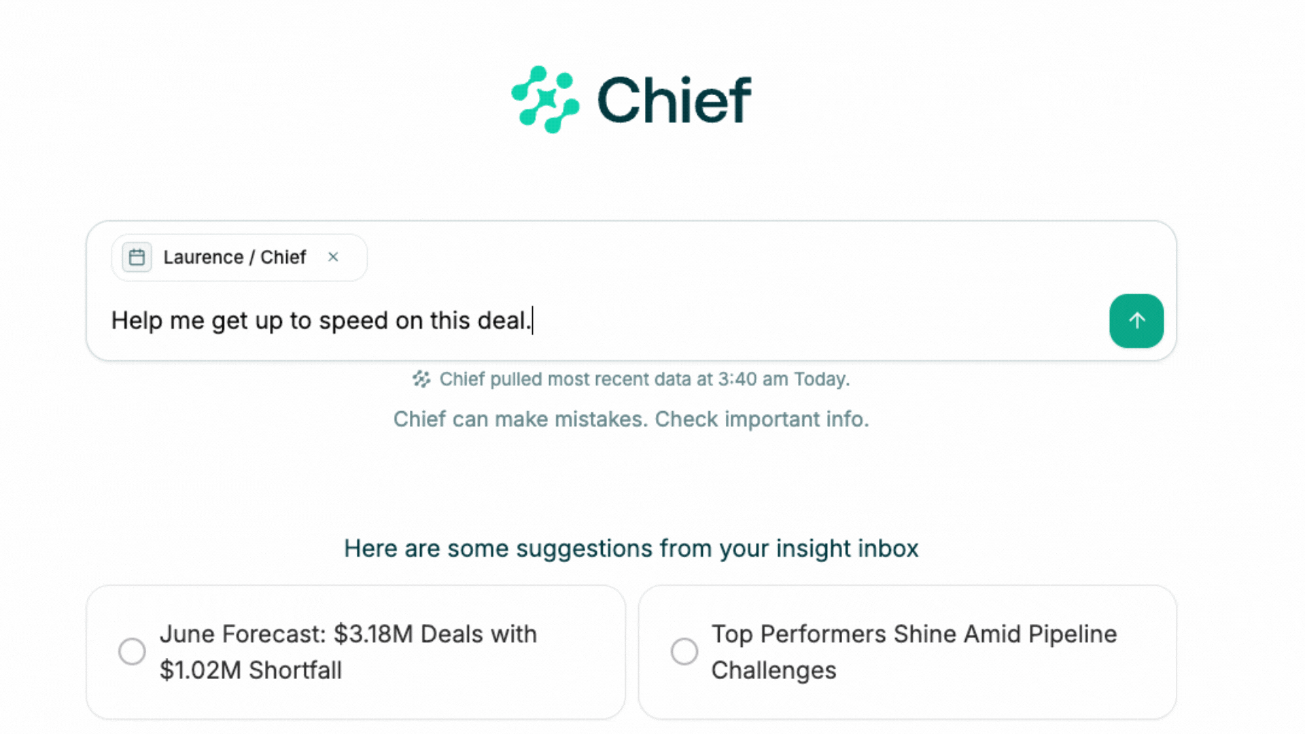Select the calendar icon on the Laurence chip
The width and height of the screenshot is (1305, 734).
point(136,257)
